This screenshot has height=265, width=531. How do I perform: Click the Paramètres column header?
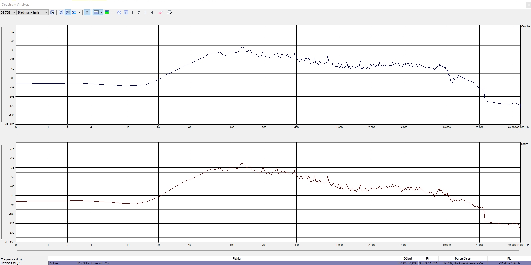coord(463,259)
